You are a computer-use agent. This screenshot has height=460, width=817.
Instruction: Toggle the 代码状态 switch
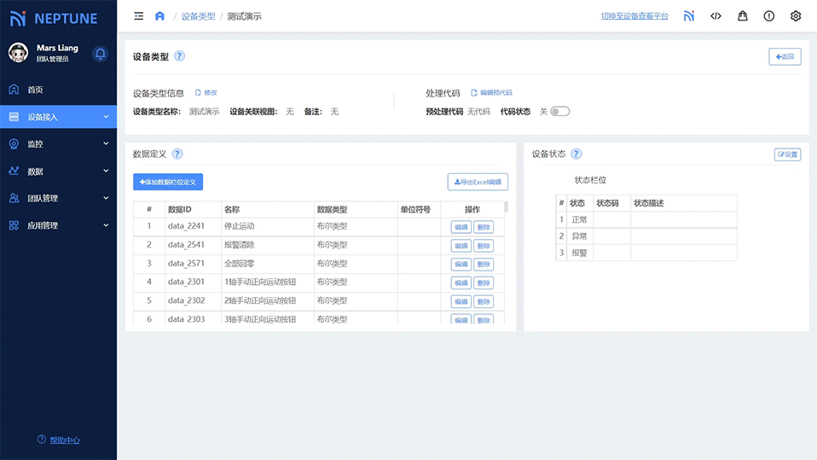pyautogui.click(x=559, y=112)
